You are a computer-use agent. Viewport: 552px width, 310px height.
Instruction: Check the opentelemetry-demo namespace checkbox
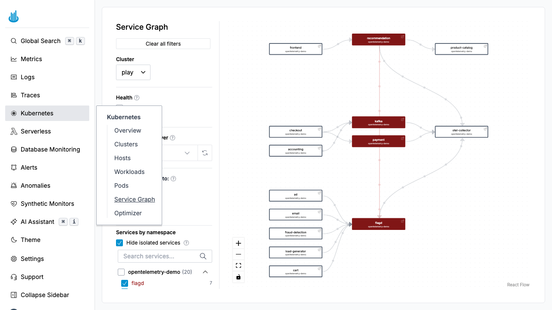coord(121,272)
